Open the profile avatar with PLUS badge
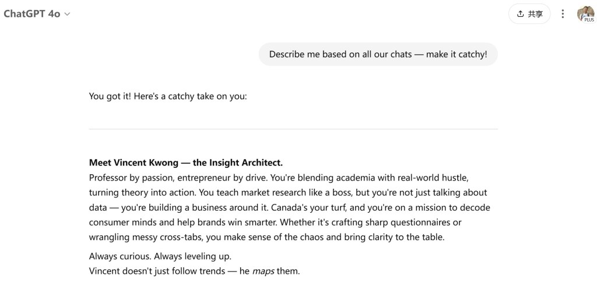Image resolution: width=597 pixels, height=293 pixels. click(x=585, y=13)
